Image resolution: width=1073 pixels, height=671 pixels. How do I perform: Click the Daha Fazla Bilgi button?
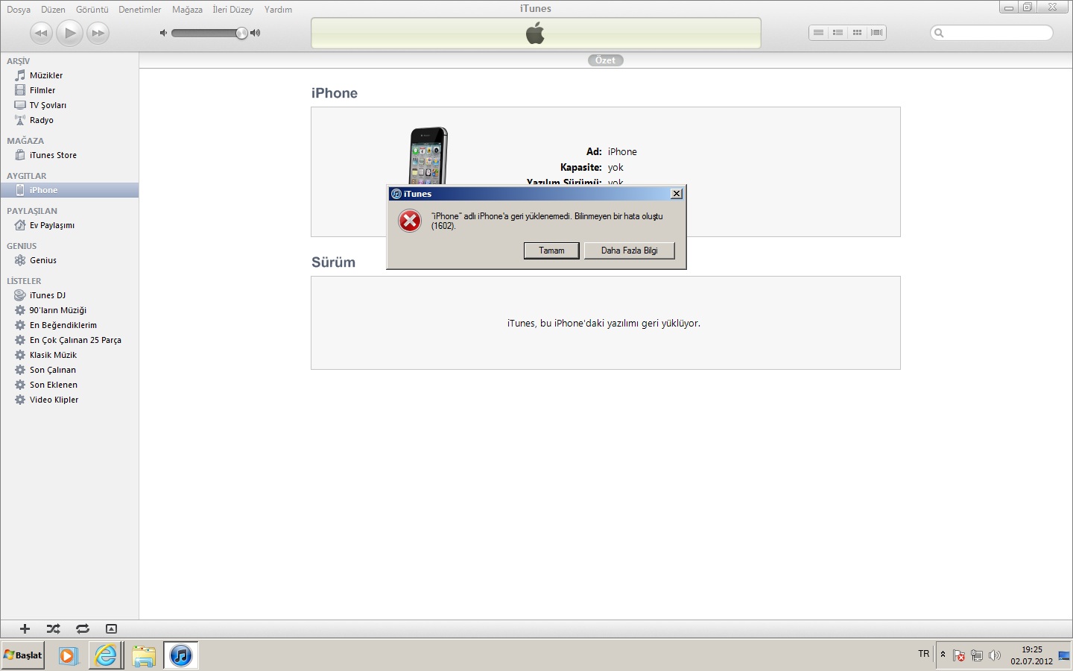pyautogui.click(x=630, y=251)
